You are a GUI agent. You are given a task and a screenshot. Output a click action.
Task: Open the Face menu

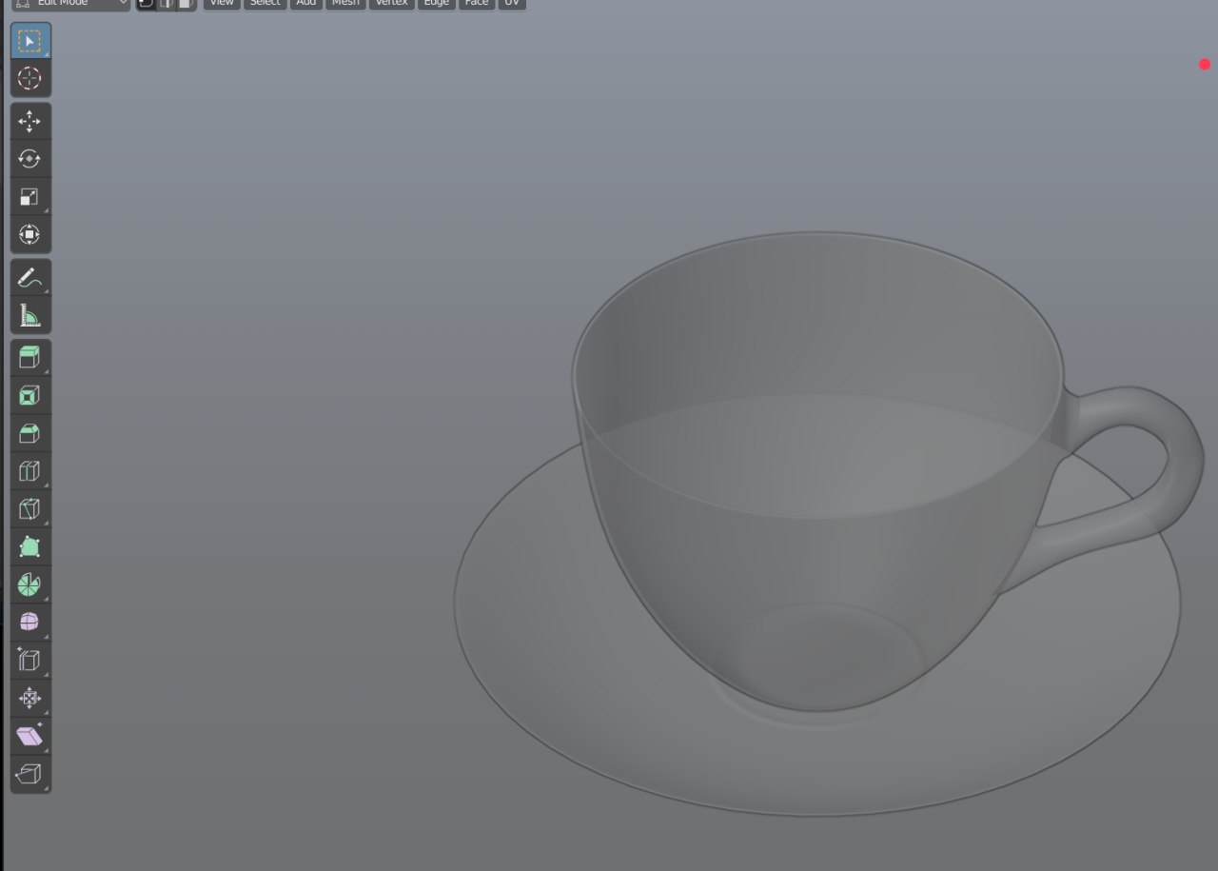(x=477, y=4)
